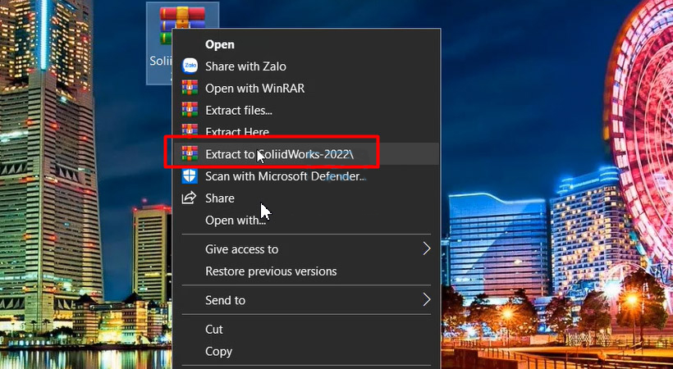Expand the Give access to submenu arrow
Image resolution: width=673 pixels, height=369 pixels.
426,249
